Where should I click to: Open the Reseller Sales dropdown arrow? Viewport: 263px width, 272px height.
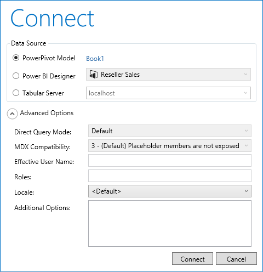point(245,74)
